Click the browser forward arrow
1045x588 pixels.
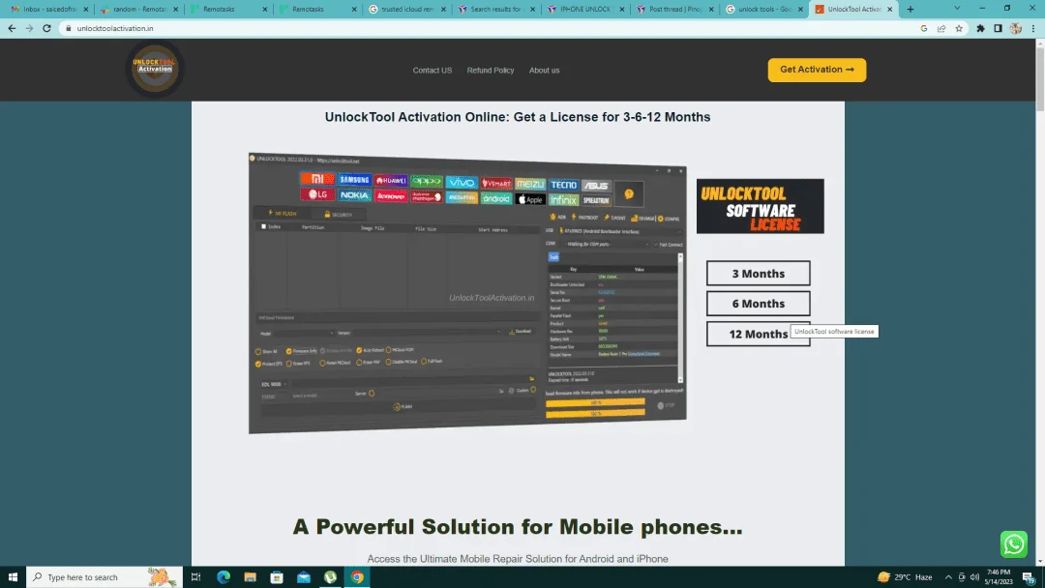tap(29, 29)
